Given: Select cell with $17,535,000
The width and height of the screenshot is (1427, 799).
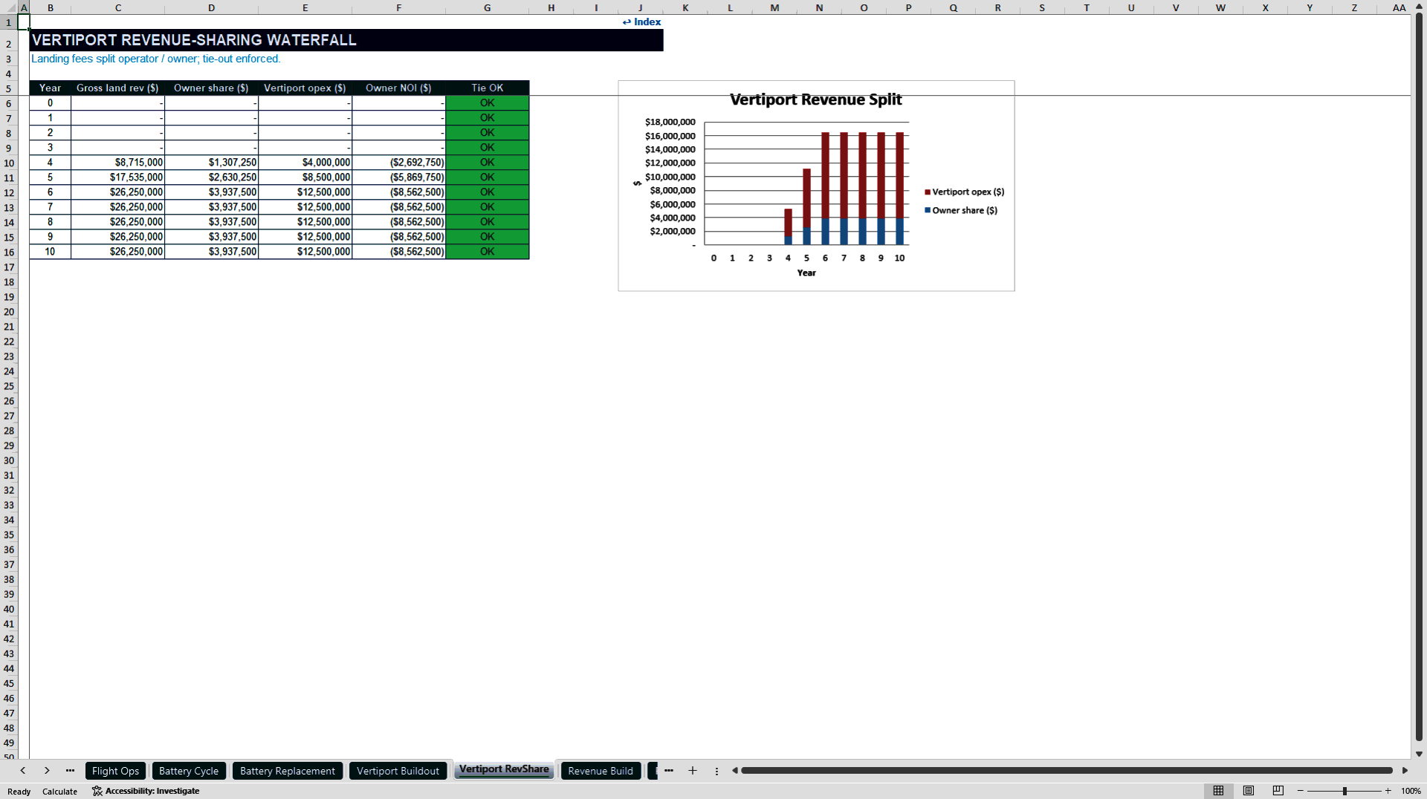Looking at the screenshot, I should pos(117,177).
